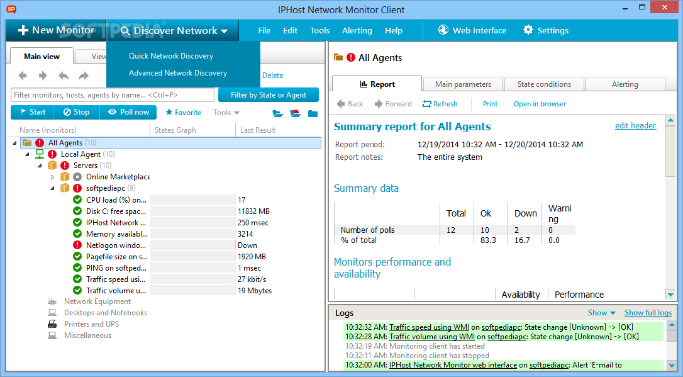683x377 pixels.
Task: Switch to the Alerting tab in right panel
Action: (625, 84)
